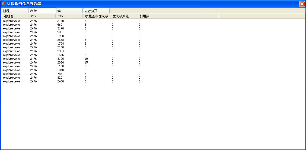Select the 线程 tab

(42, 11)
